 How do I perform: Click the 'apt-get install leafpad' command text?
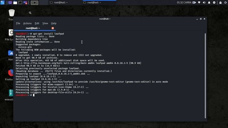[x=48, y=34]
